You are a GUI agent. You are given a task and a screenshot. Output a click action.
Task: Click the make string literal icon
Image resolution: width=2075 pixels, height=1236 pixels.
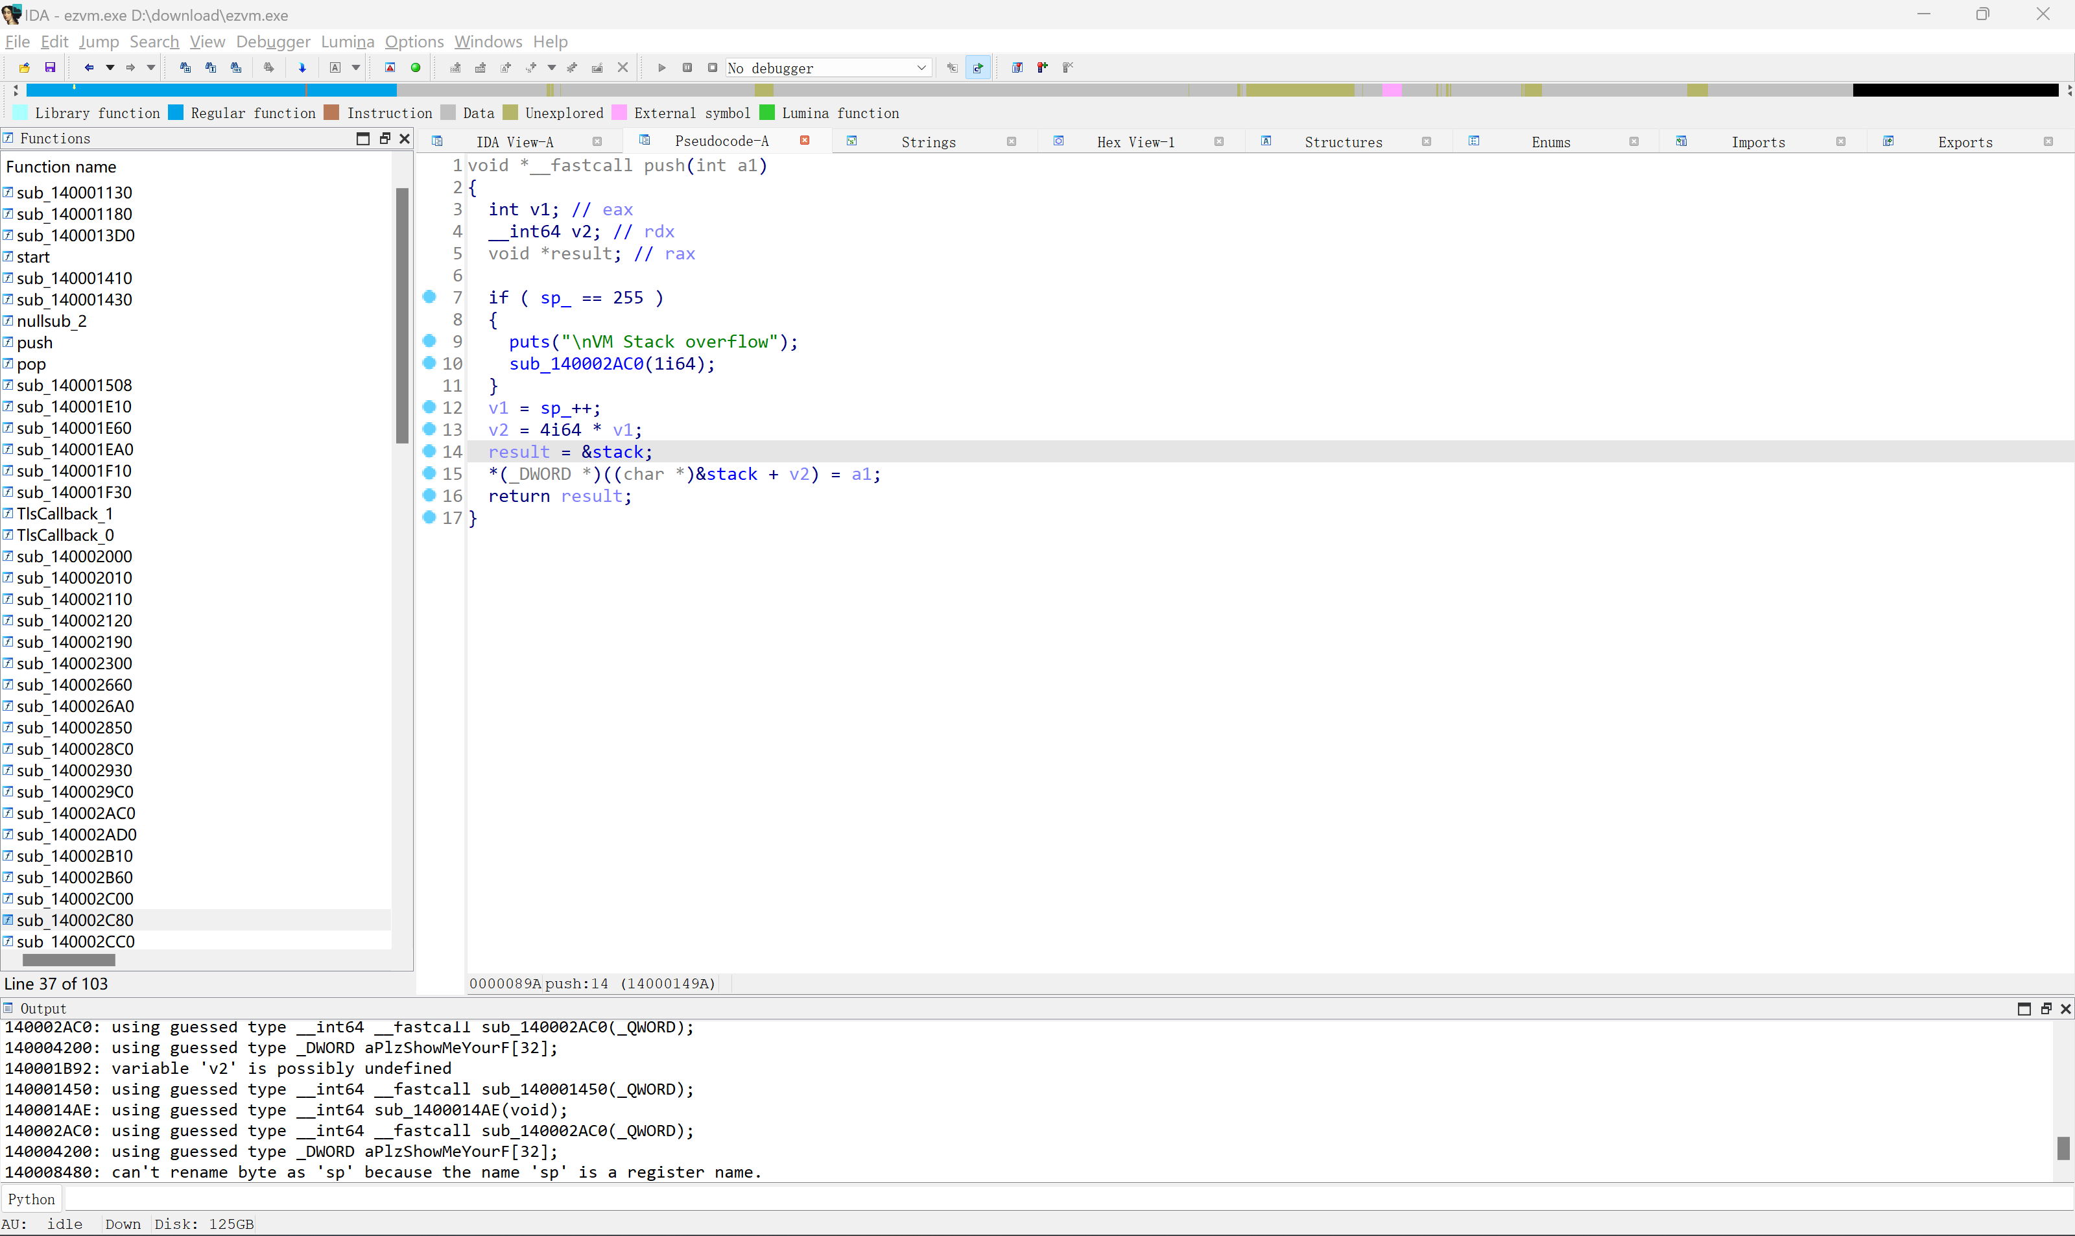coord(505,67)
